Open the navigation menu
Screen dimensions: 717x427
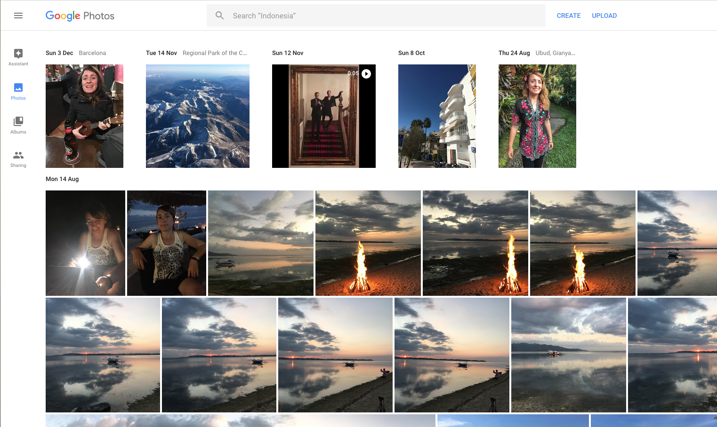pos(18,15)
